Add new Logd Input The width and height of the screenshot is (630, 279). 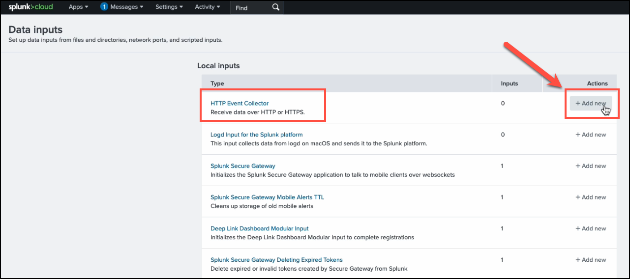(591, 135)
